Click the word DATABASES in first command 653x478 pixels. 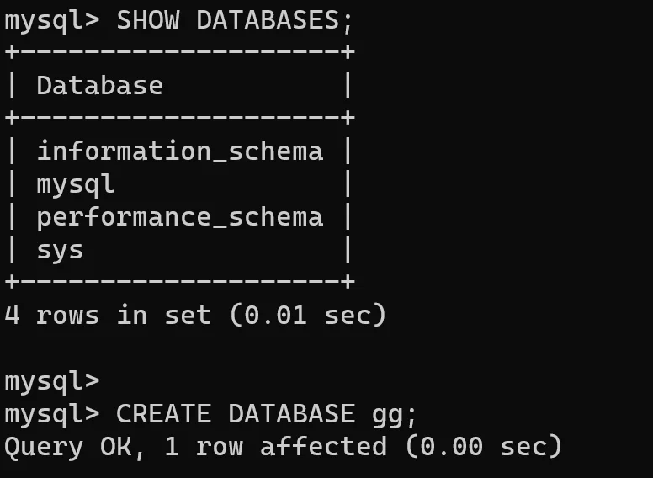268,20
